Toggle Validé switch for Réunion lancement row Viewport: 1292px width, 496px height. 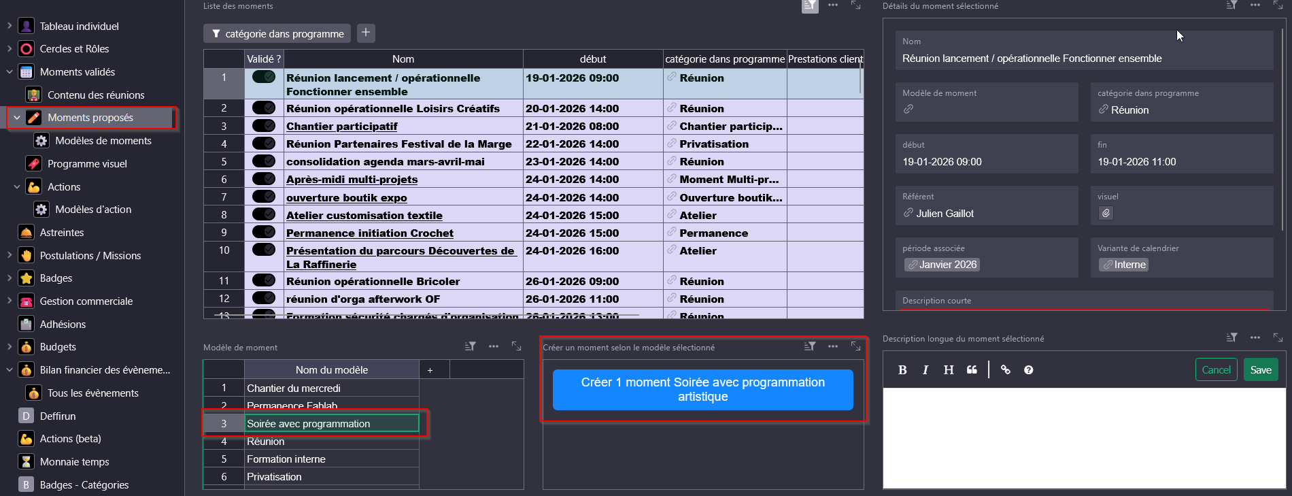263,77
